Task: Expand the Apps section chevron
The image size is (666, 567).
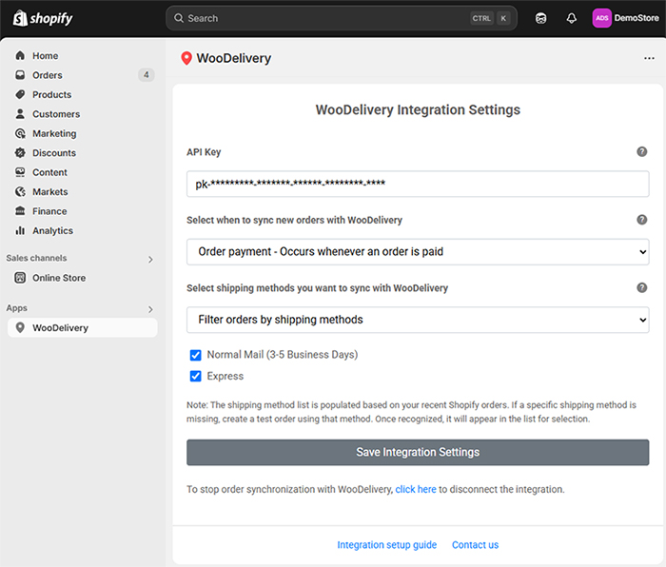Action: [150, 309]
